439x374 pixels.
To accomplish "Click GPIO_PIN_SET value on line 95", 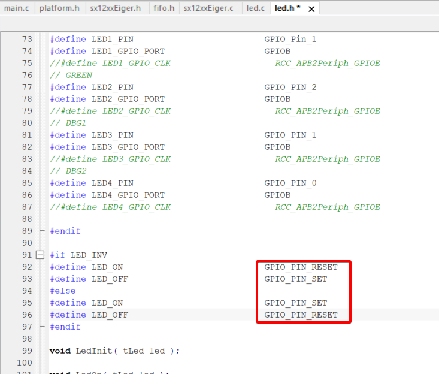I will coord(295,303).
